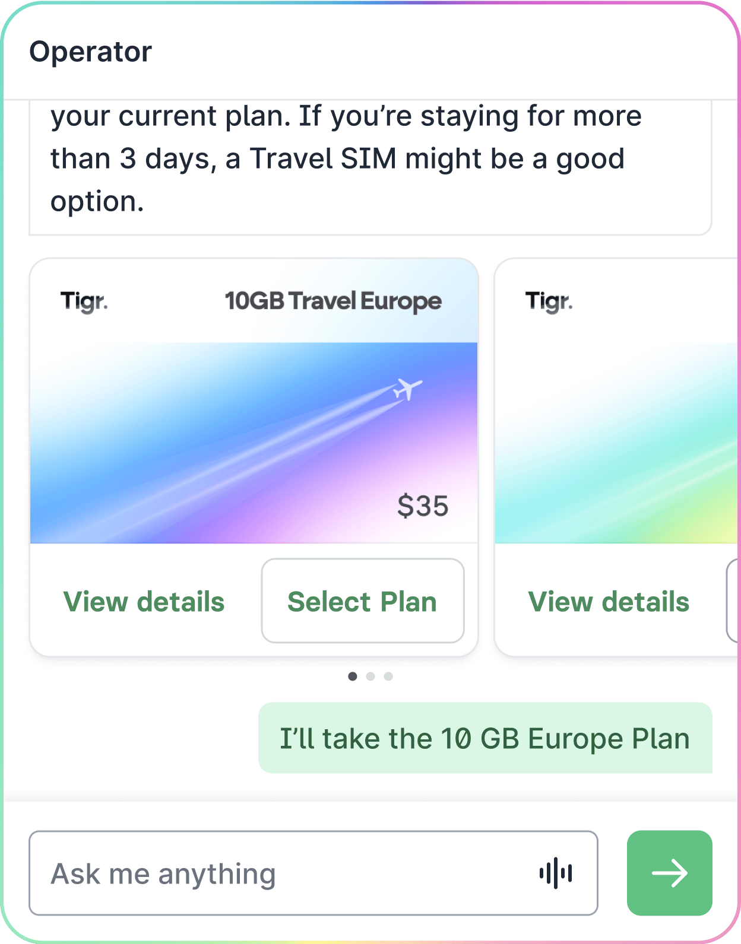Click the 10GB Travel Europe card title
The height and width of the screenshot is (944, 741).
[333, 301]
